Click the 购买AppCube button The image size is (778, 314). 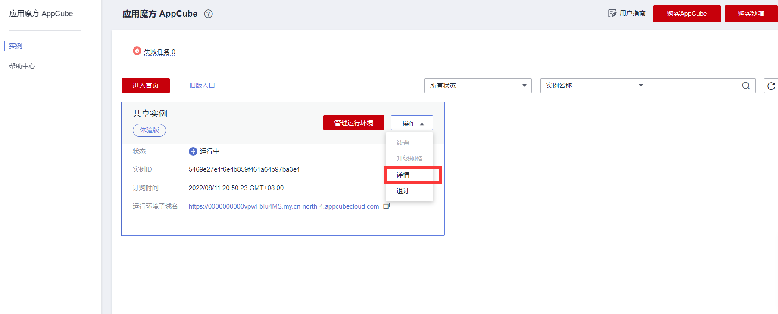(687, 14)
